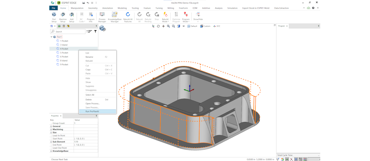Expand the KnowledgeBase property group
Viewport: 370px width, 161px height.
coord(51,151)
